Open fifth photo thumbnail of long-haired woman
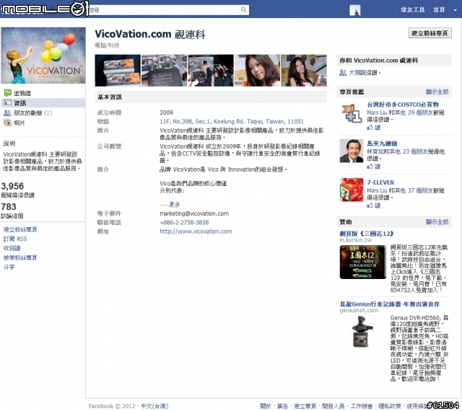Viewport: 462px width, 411px height. pyautogui.click(x=304, y=71)
